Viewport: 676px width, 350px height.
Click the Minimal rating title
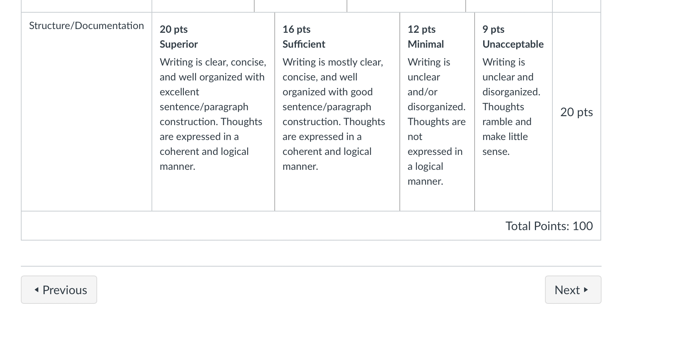426,44
